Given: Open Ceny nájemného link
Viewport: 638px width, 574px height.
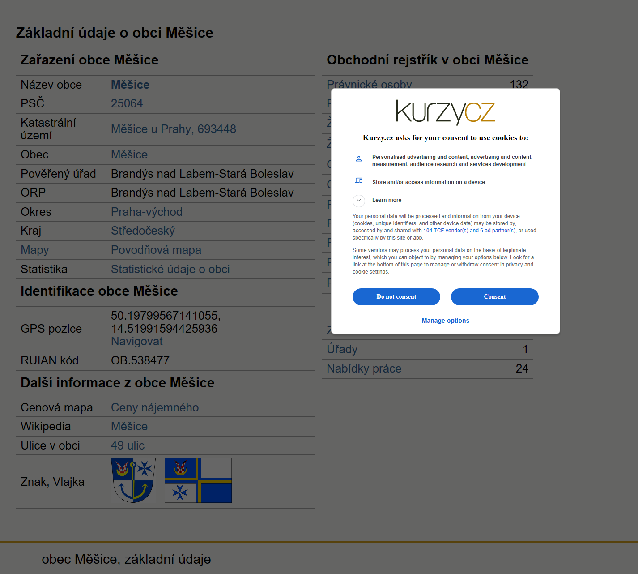Looking at the screenshot, I should point(155,407).
